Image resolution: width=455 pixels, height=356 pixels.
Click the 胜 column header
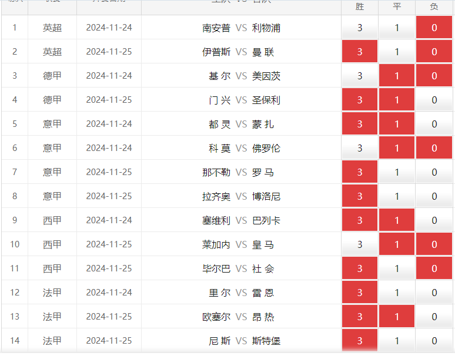point(360,6)
